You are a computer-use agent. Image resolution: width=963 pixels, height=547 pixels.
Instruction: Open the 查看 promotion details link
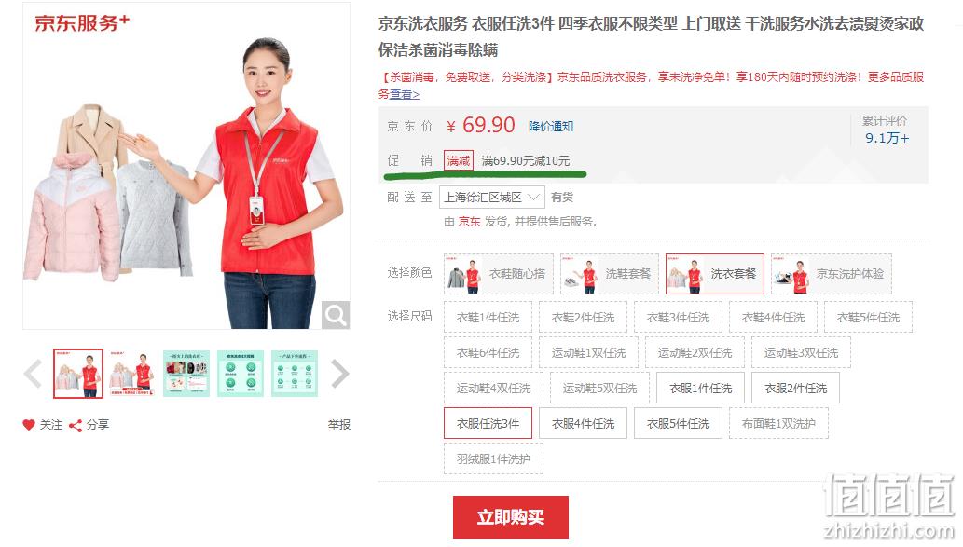[405, 94]
